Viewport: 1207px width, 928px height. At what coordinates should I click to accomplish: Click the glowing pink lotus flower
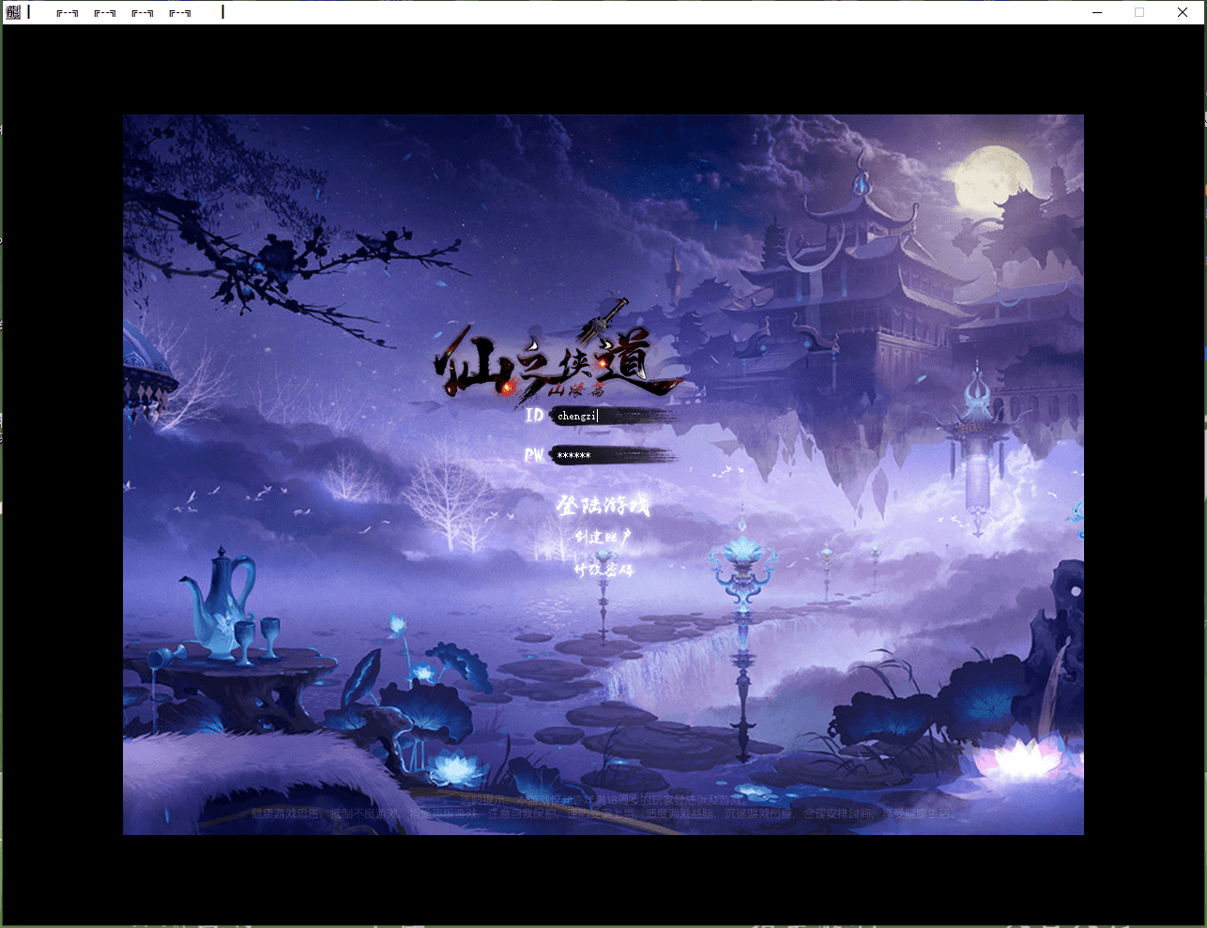pos(1018,756)
